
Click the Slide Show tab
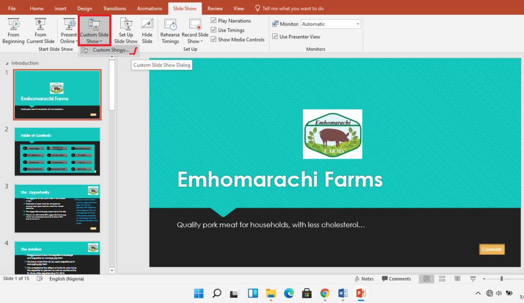point(185,8)
